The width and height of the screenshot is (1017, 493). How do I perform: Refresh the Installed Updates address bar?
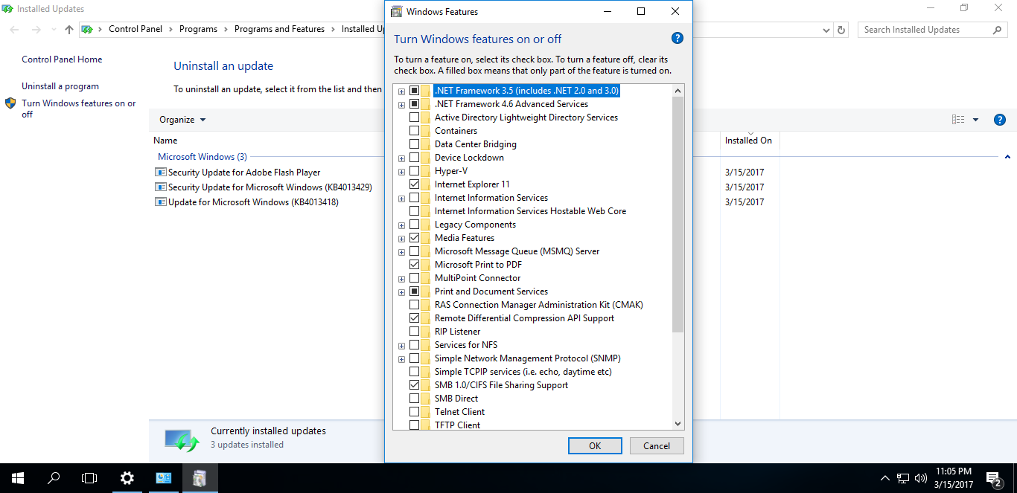[x=841, y=30]
